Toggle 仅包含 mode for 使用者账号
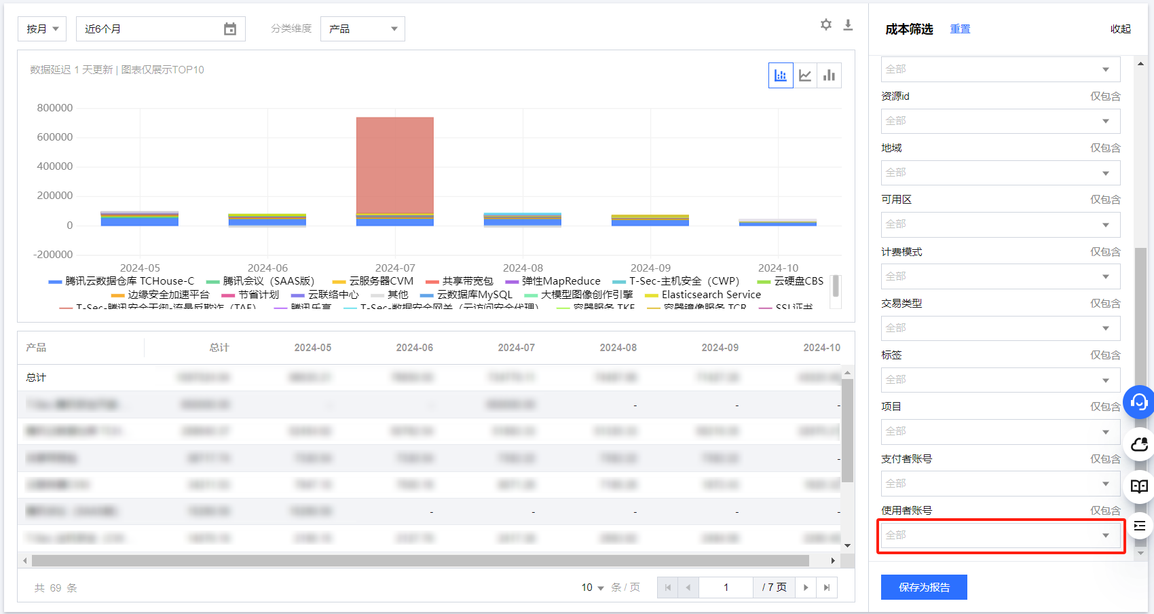The image size is (1154, 614). tap(1105, 511)
